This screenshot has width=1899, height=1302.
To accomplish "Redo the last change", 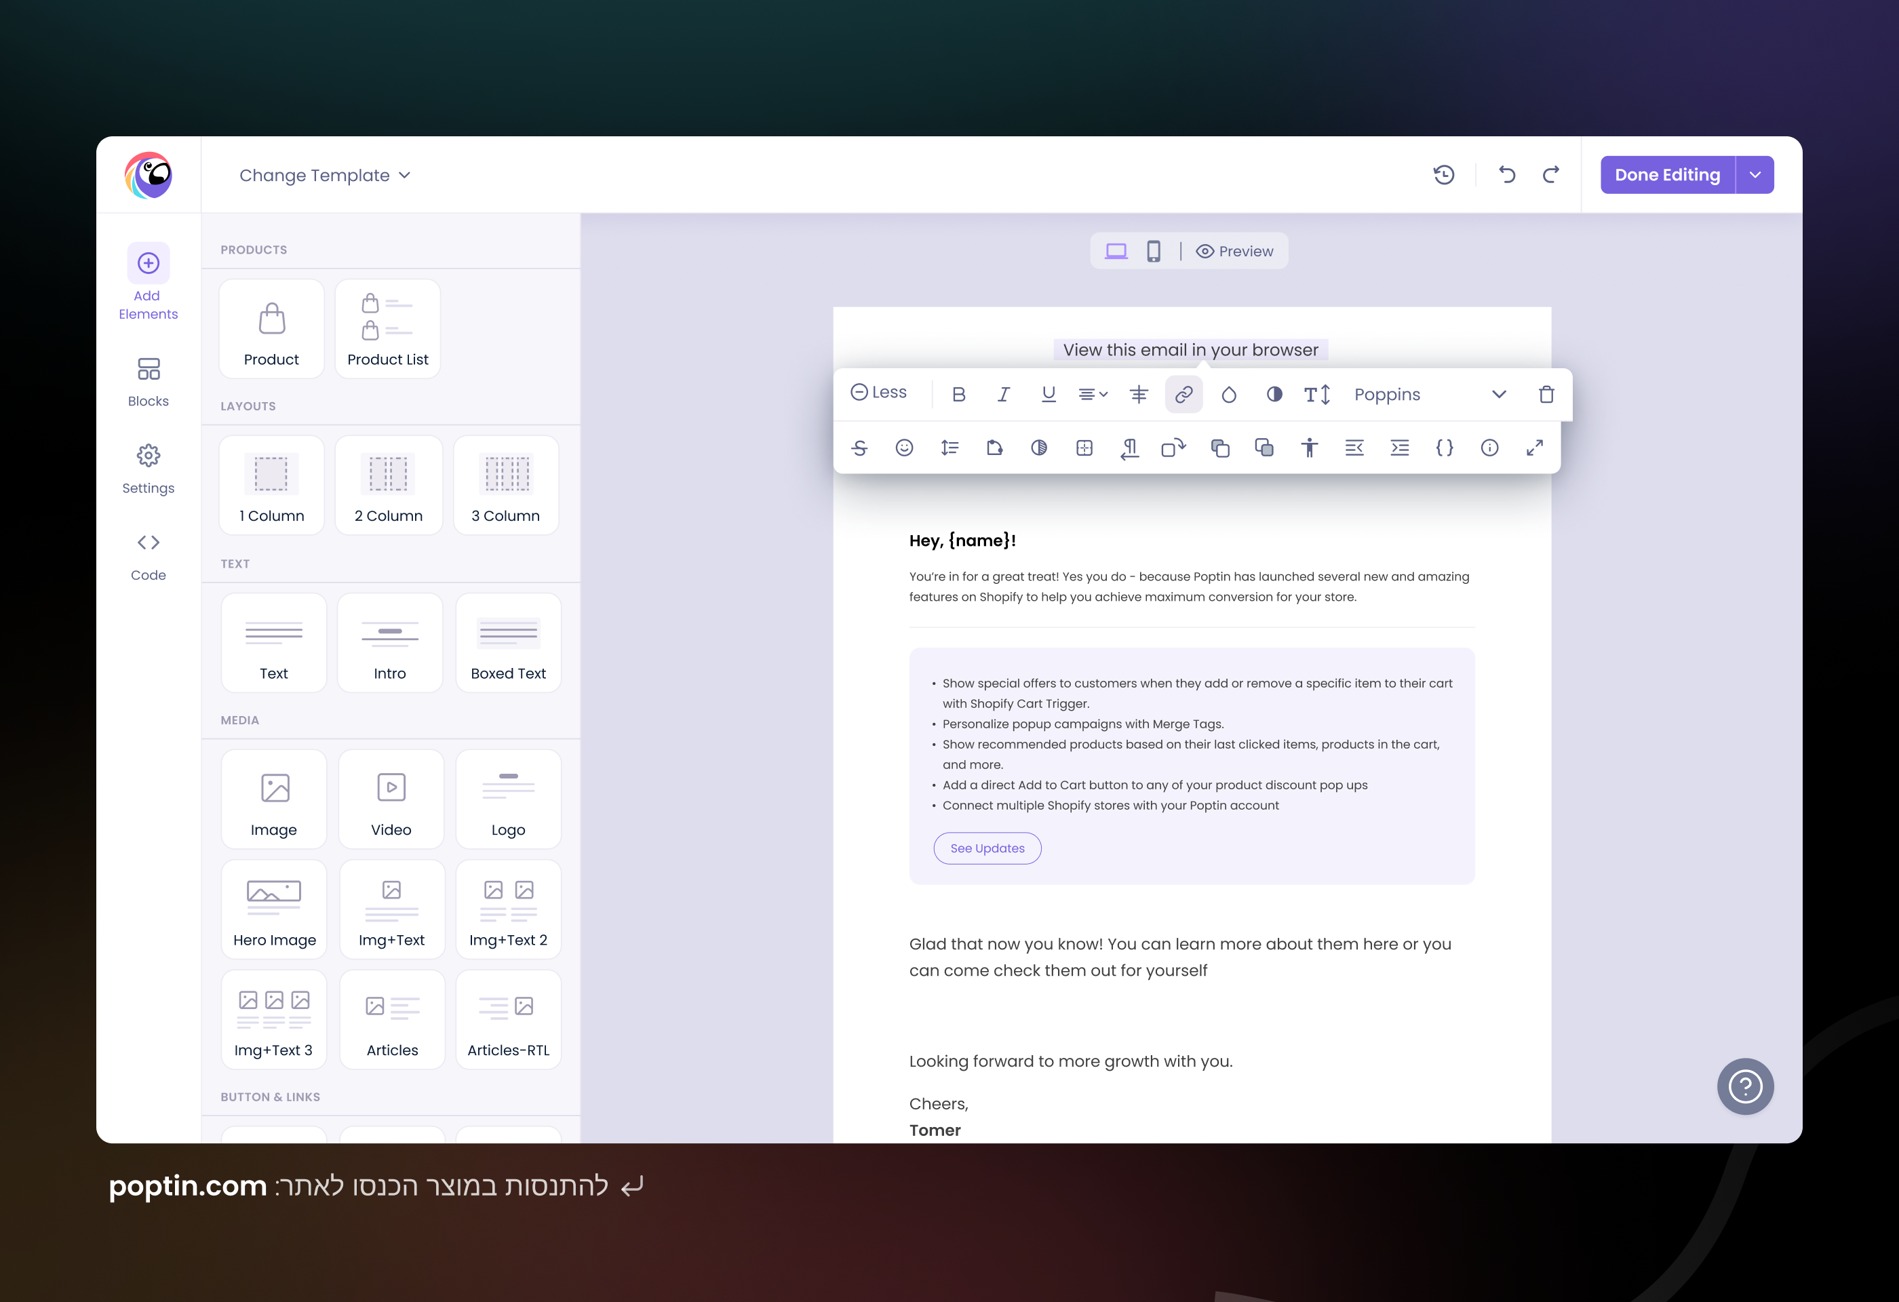I will pyautogui.click(x=1551, y=175).
